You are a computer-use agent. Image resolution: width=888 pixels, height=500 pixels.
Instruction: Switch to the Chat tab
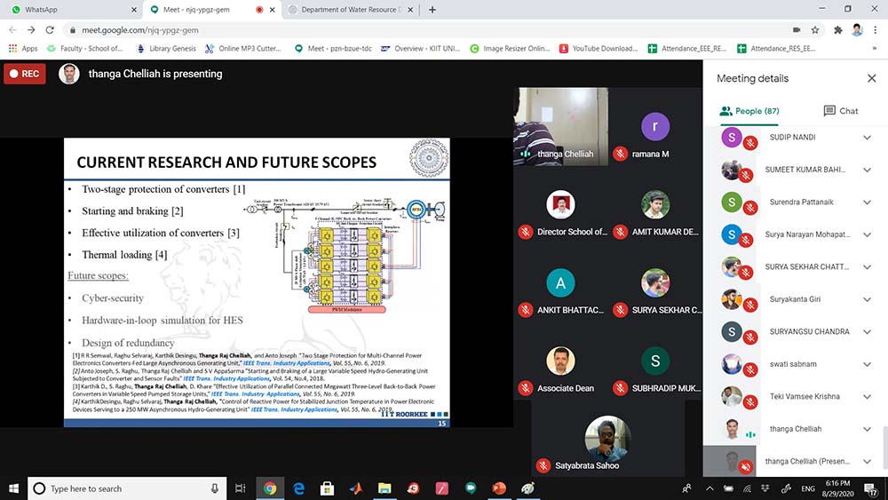(840, 111)
